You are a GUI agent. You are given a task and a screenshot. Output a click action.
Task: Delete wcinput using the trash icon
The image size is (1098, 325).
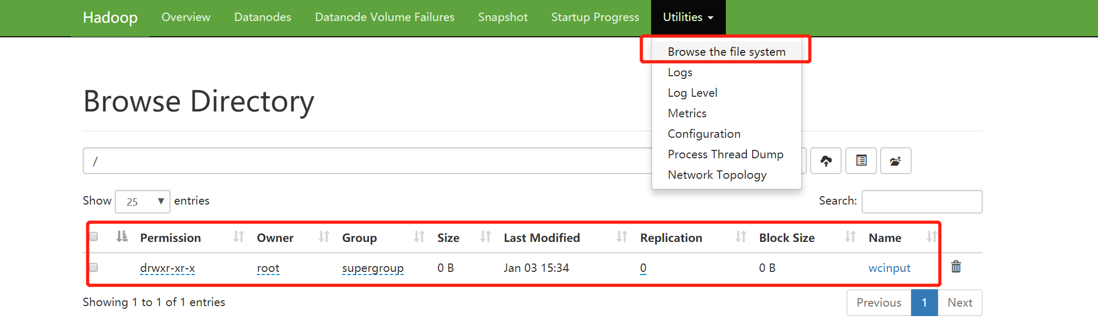pyautogui.click(x=956, y=267)
